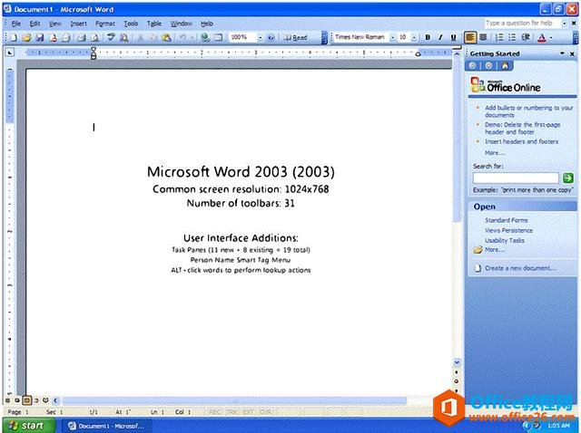Open the Edit menu
Viewport: 581px width, 433px height.
pos(34,24)
